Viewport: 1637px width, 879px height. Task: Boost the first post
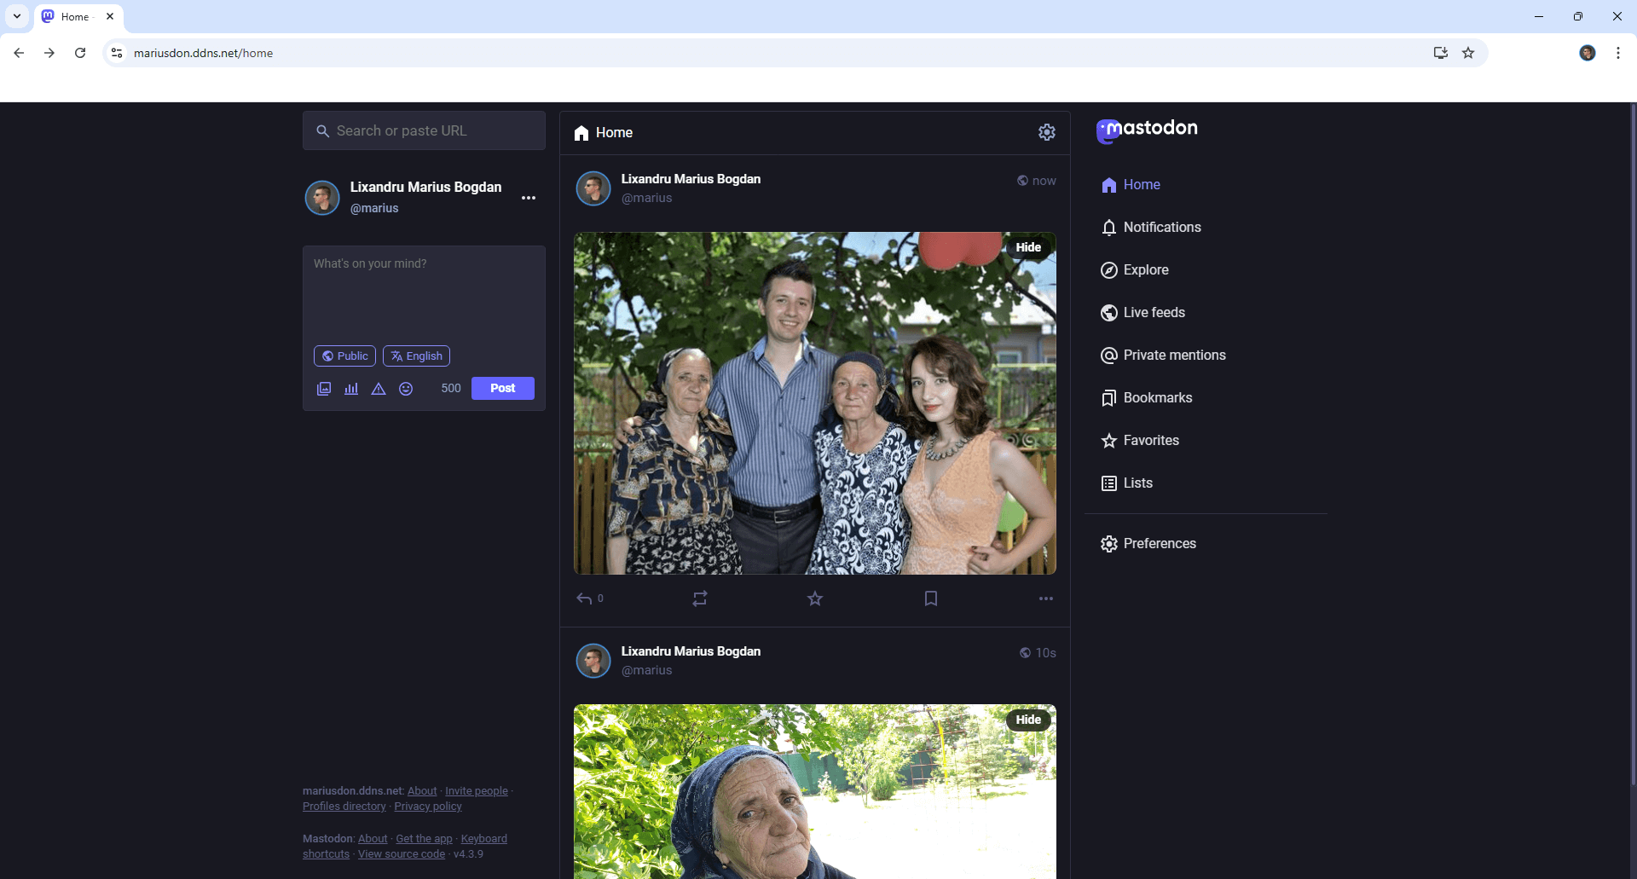pyautogui.click(x=700, y=599)
